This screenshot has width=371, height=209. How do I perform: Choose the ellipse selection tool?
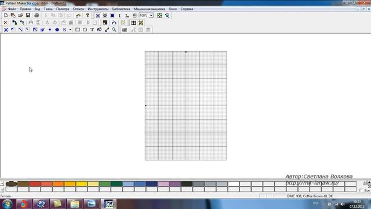click(x=85, y=30)
